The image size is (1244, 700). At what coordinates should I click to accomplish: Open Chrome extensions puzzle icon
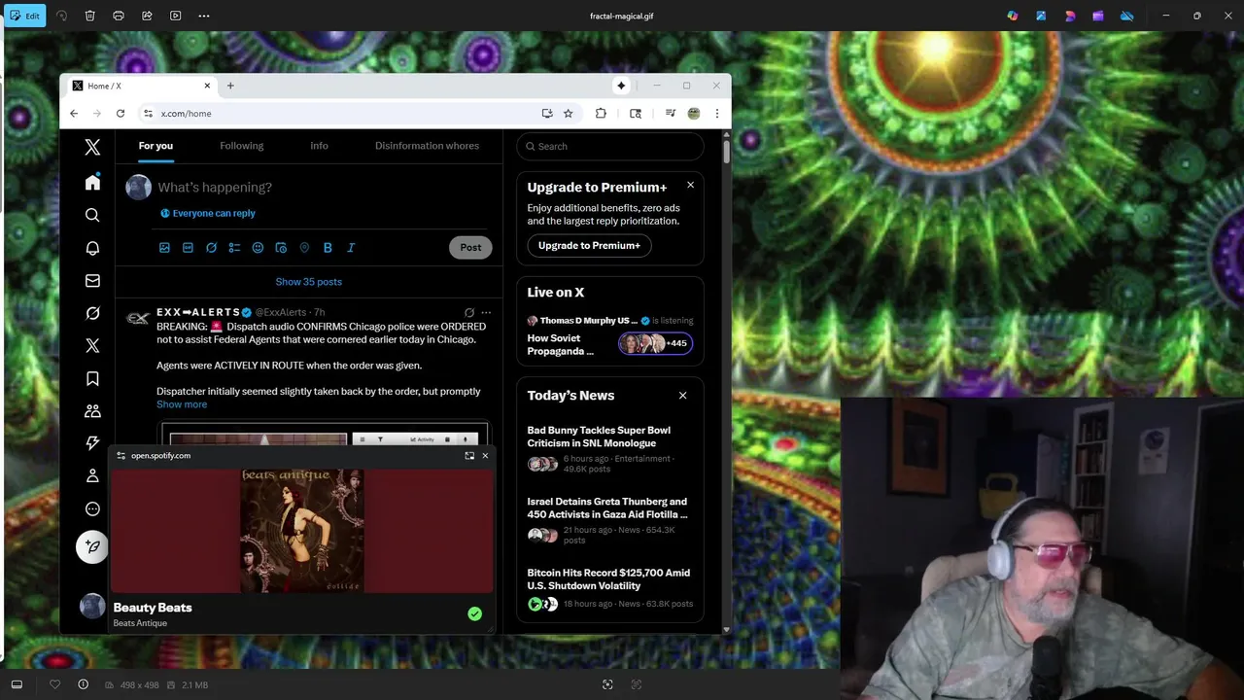click(601, 114)
